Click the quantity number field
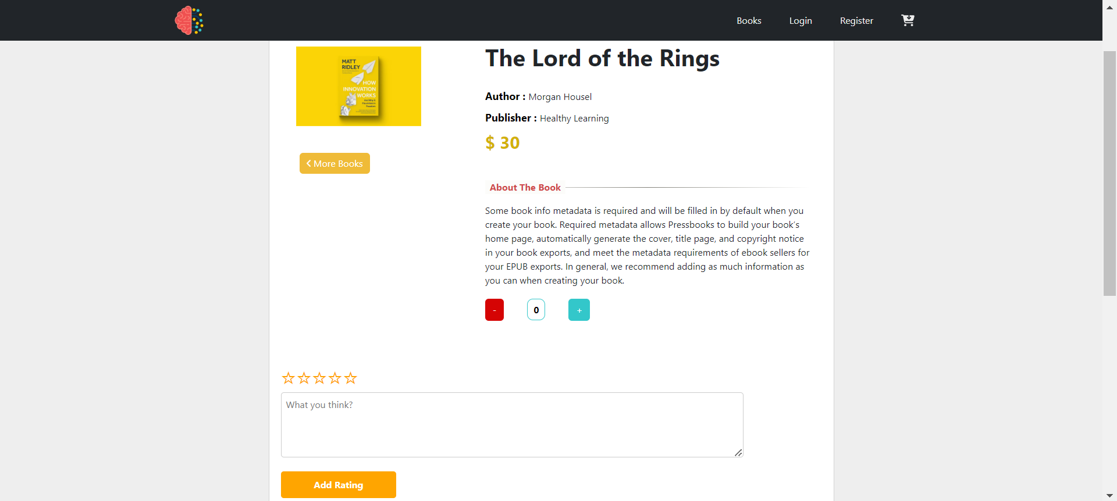The width and height of the screenshot is (1117, 501). [x=536, y=310]
